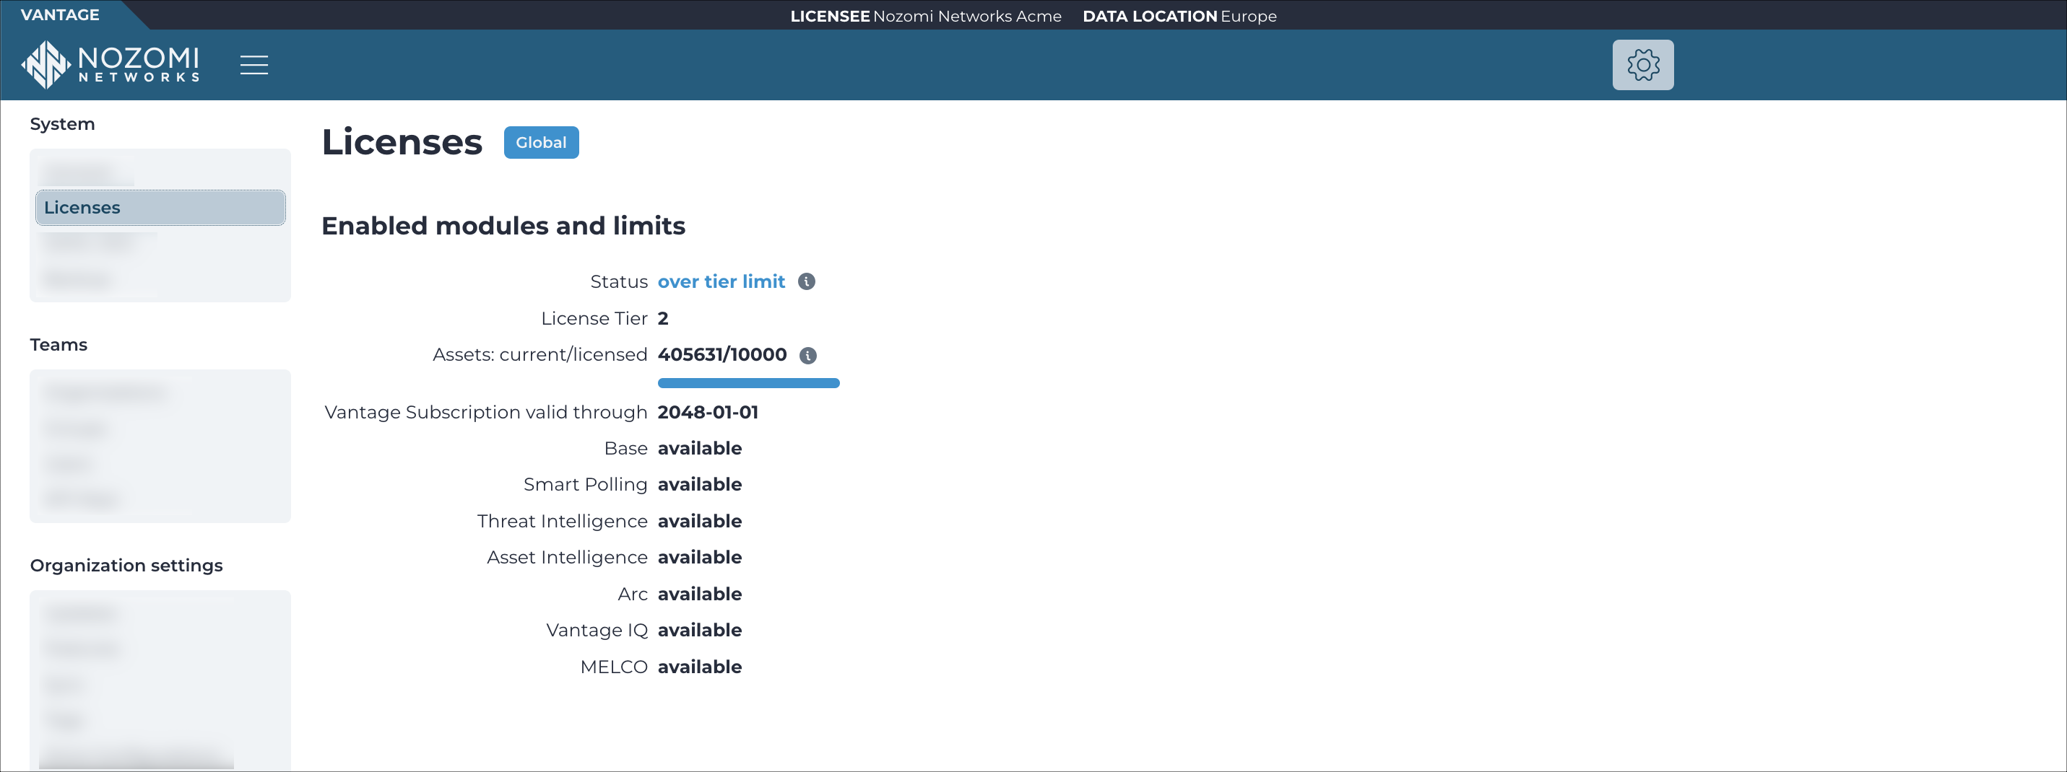Click the Global badge next to Licenses
The width and height of the screenshot is (2067, 772).
(x=541, y=143)
